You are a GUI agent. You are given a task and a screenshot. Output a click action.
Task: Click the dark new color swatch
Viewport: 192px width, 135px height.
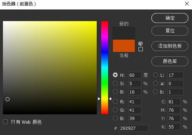coord(124,33)
